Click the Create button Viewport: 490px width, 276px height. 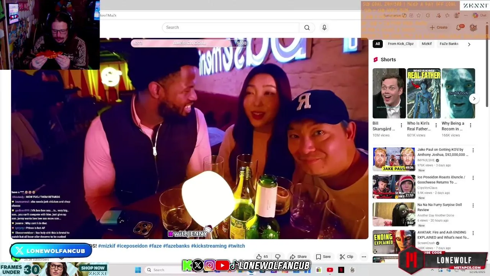tap(438, 28)
